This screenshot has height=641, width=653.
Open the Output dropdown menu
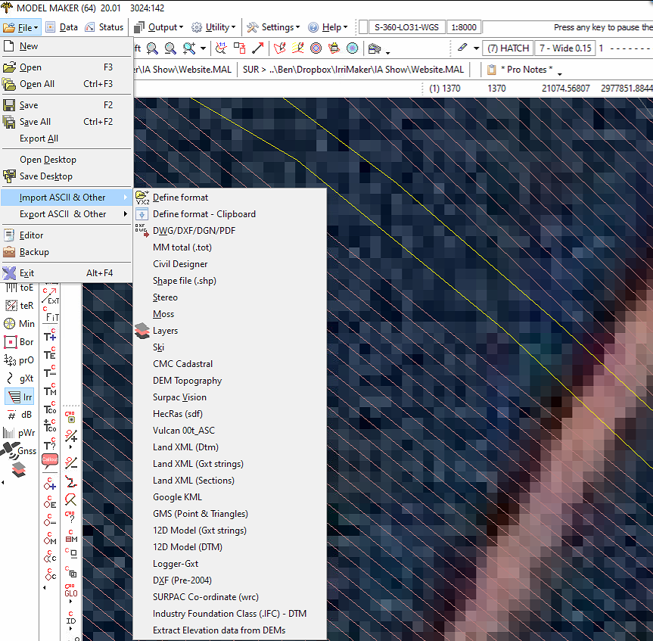[x=158, y=27]
